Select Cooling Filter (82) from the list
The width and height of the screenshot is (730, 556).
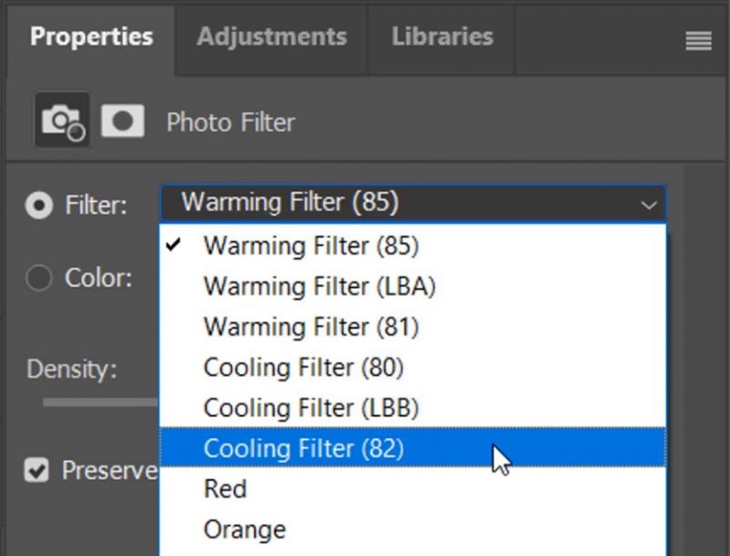tap(309, 448)
